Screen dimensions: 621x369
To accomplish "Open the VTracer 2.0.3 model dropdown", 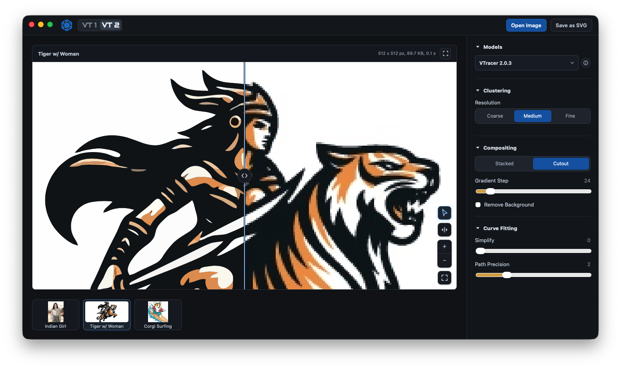I will point(527,63).
